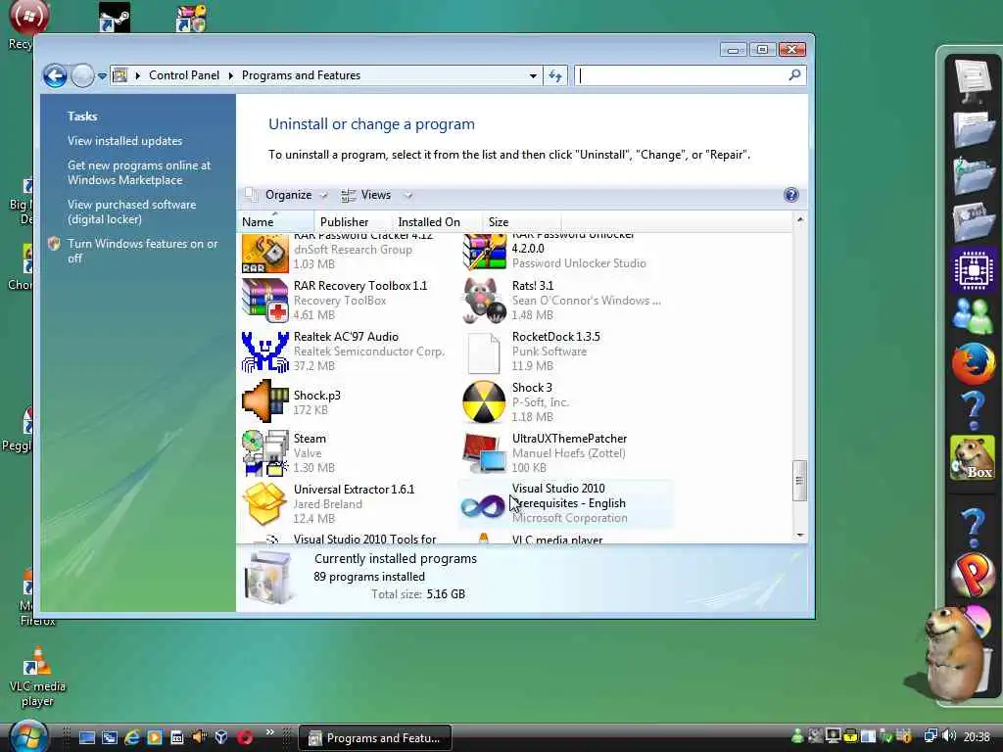The width and height of the screenshot is (1003, 752).
Task: Click the RAR Recovery Toolbox 1.1 icon
Action: [x=264, y=301]
